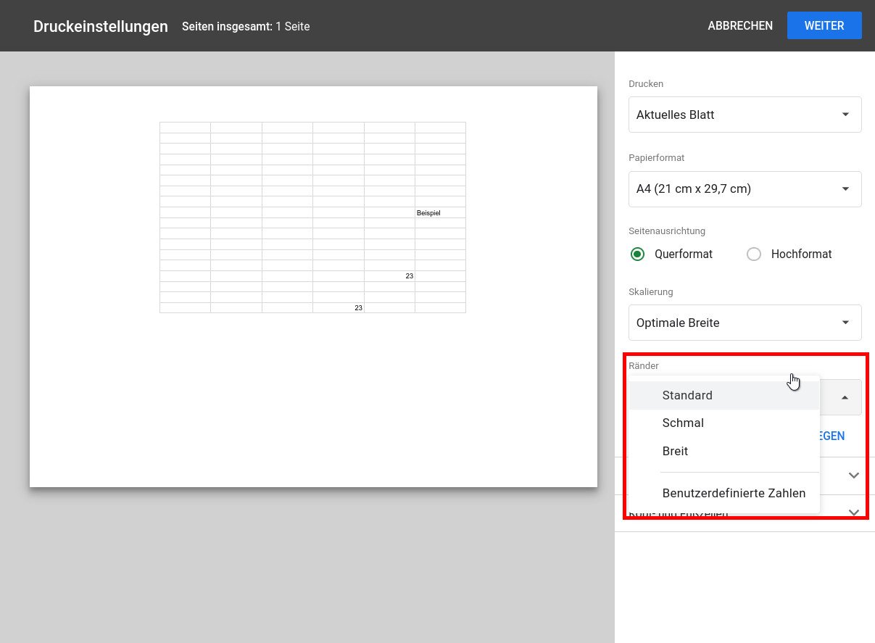Select Breit in the Ränder menu
The height and width of the screenshot is (643, 875).
[674, 451]
